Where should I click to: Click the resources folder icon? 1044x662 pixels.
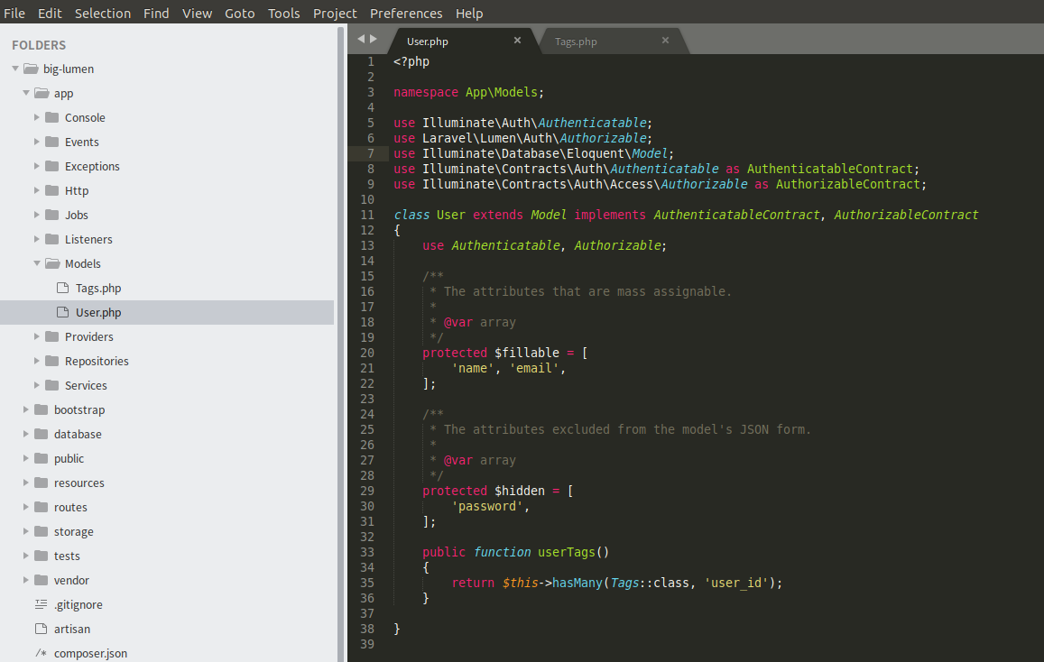(42, 483)
